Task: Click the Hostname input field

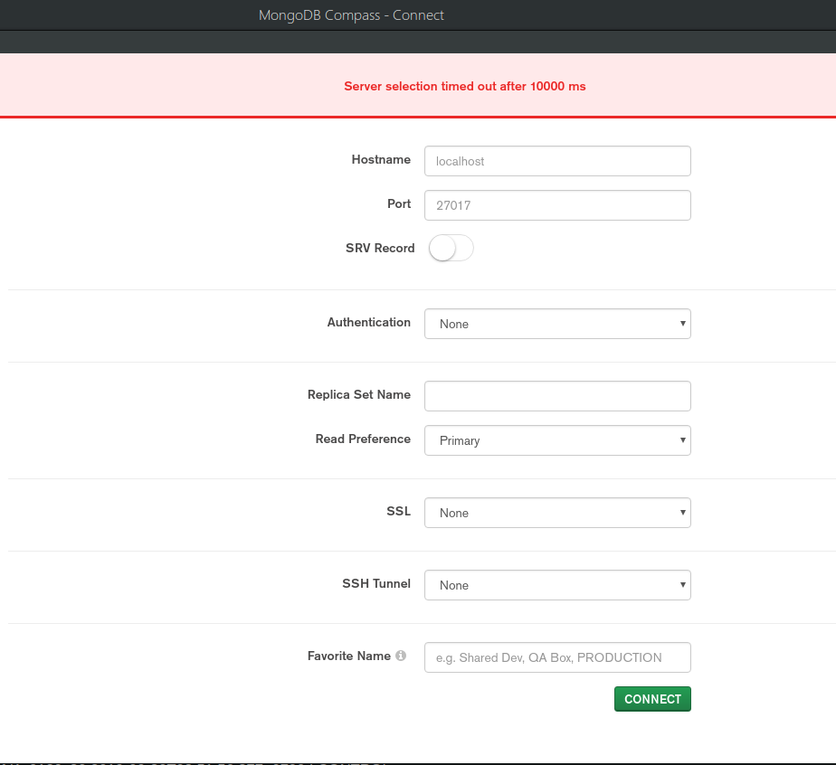Action: 557,161
